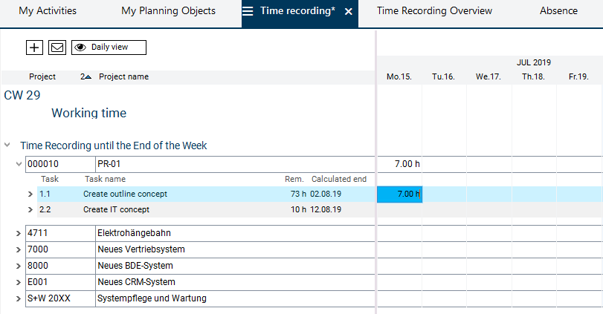The height and width of the screenshot is (314, 603).
Task: Select the My Planning Objects tab
Action: tap(168, 11)
